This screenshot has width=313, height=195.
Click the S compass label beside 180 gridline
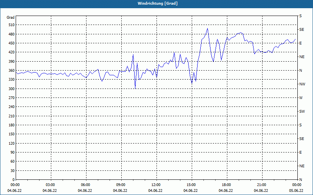click(300, 125)
